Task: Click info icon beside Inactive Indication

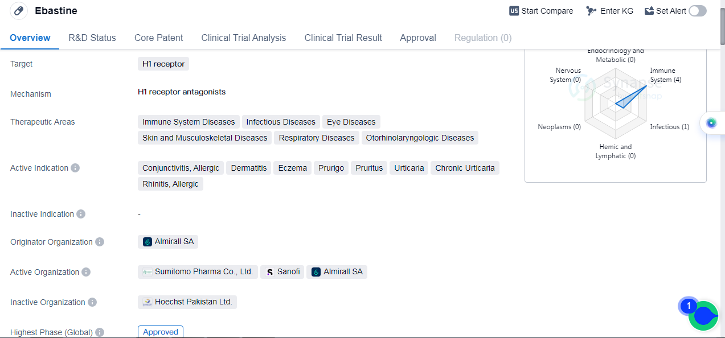Action: [x=81, y=214]
